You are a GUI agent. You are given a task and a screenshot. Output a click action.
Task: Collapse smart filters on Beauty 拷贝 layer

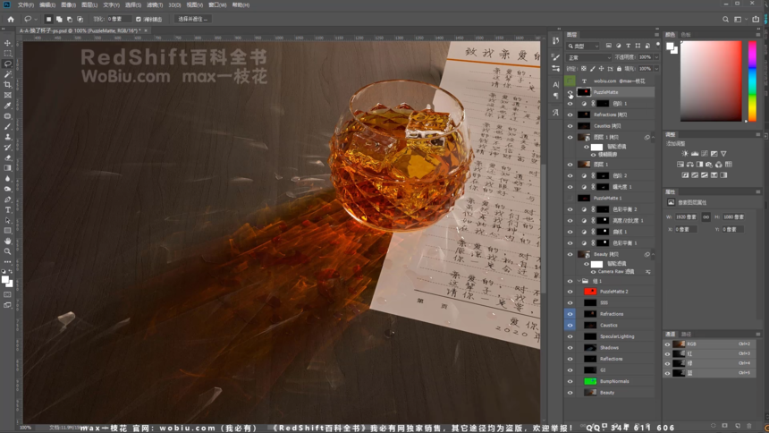(x=653, y=254)
